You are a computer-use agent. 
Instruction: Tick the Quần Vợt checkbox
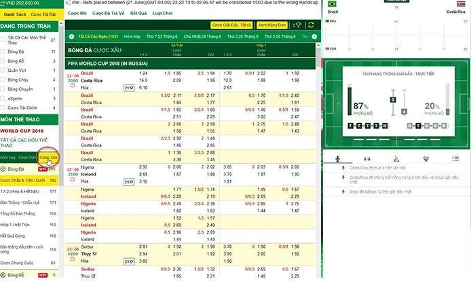(3, 70)
